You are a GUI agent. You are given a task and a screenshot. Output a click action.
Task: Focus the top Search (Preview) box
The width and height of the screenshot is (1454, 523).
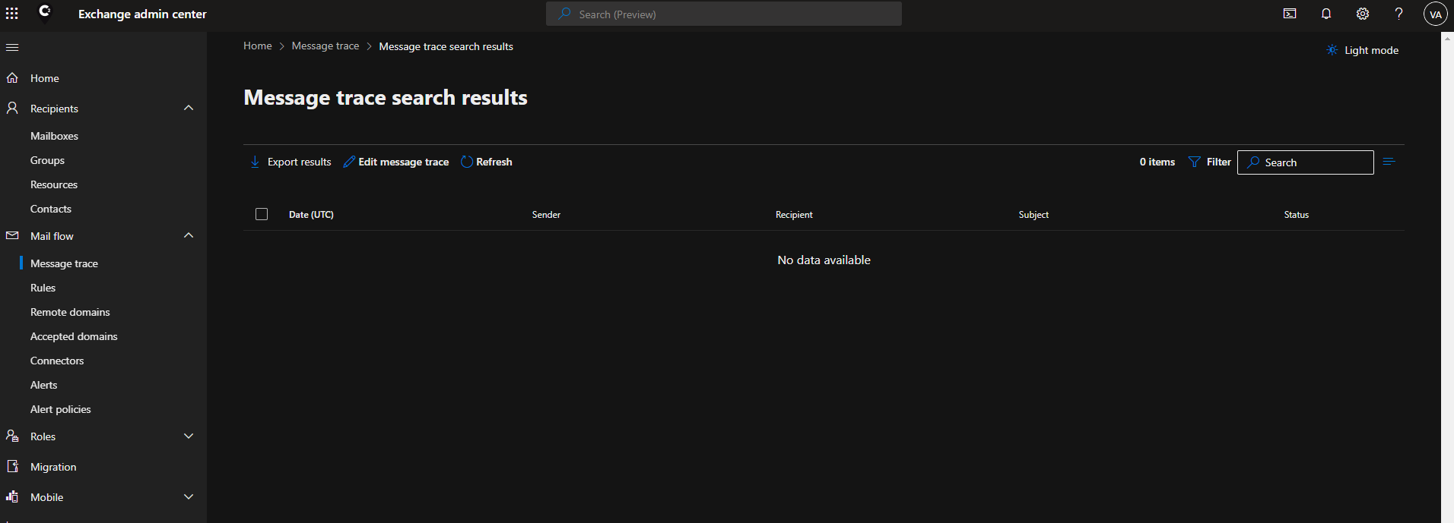(724, 14)
